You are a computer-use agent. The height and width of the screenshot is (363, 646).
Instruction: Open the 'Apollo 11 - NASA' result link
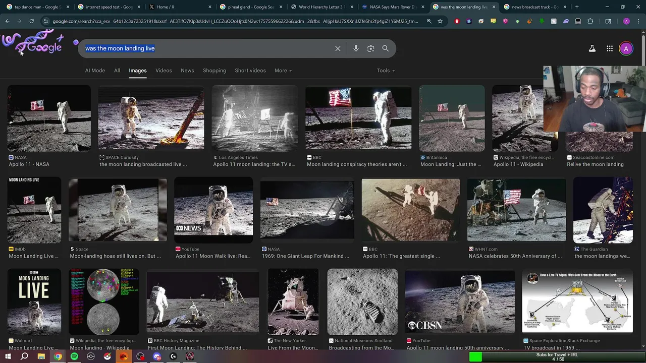(29, 164)
